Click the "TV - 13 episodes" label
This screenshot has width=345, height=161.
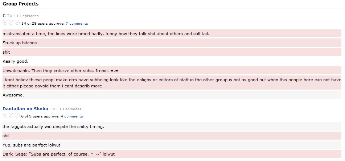pos(66,109)
